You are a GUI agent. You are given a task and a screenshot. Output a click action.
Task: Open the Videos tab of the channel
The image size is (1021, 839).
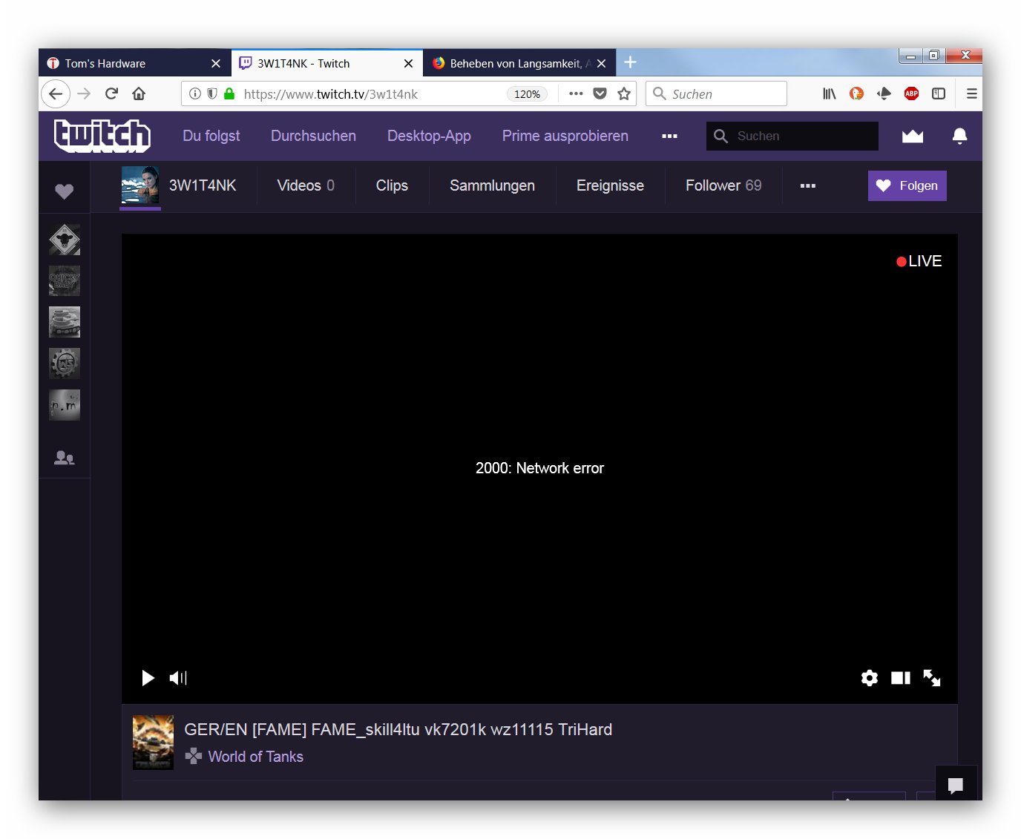[x=306, y=185]
